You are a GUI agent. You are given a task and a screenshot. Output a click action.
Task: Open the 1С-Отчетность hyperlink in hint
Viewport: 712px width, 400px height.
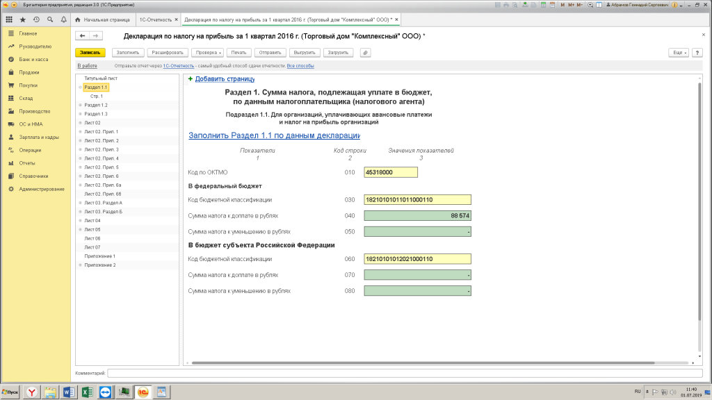point(179,66)
